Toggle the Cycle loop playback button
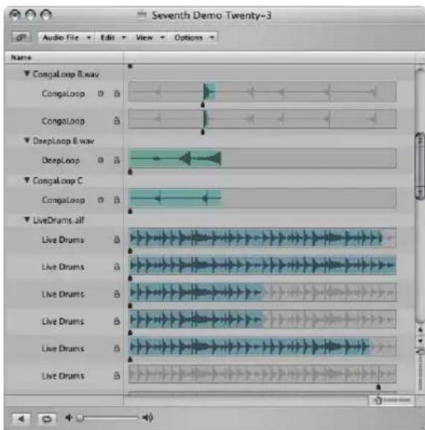This screenshot has height=430, width=425. coord(47,419)
